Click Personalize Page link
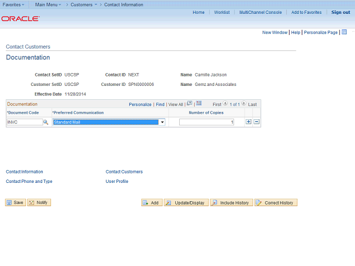Viewport: 355px width, 266px height. 321,32
